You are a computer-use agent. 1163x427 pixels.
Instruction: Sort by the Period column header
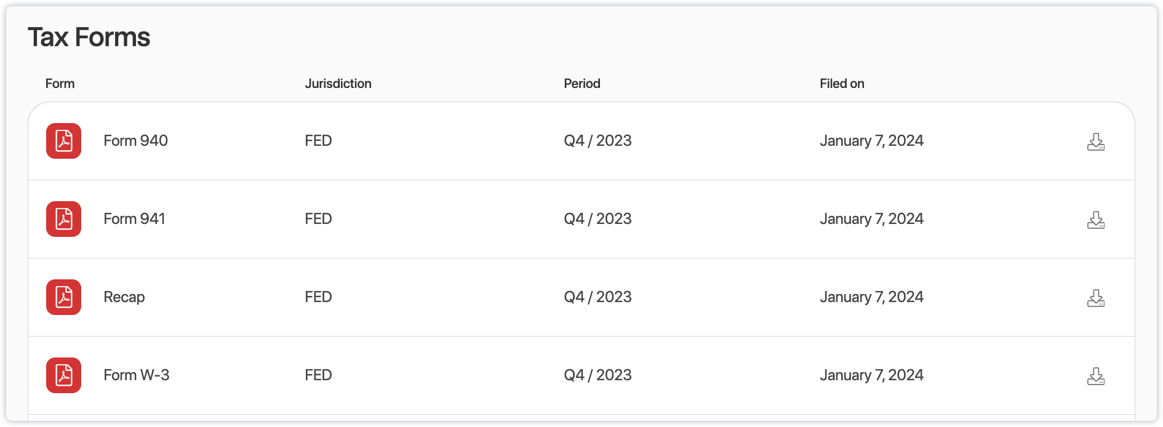[582, 84]
